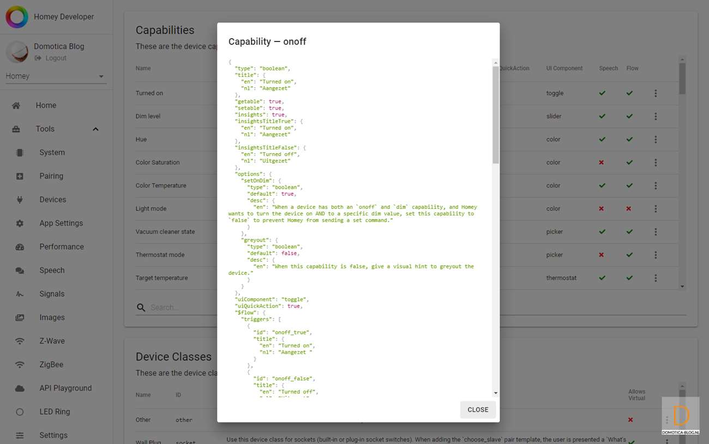The height and width of the screenshot is (444, 709).
Task: Close the Capability onoff dialog
Action: click(478, 410)
